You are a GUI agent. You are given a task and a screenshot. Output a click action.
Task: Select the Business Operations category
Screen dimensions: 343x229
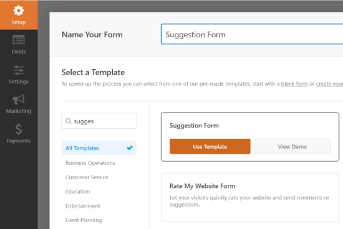[x=90, y=163]
